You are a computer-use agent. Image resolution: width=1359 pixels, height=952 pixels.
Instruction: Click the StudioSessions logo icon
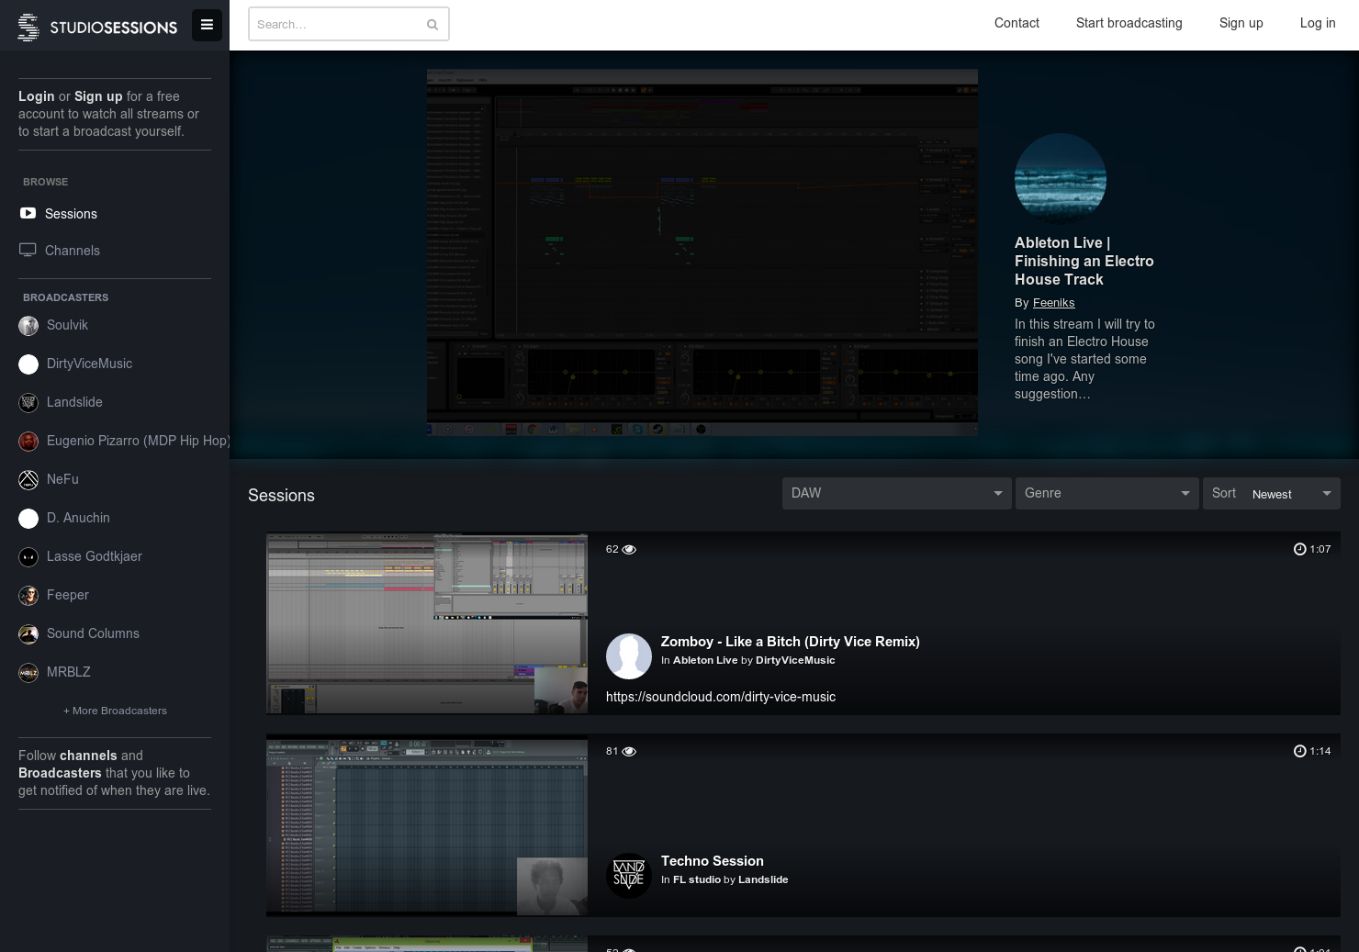click(x=28, y=27)
